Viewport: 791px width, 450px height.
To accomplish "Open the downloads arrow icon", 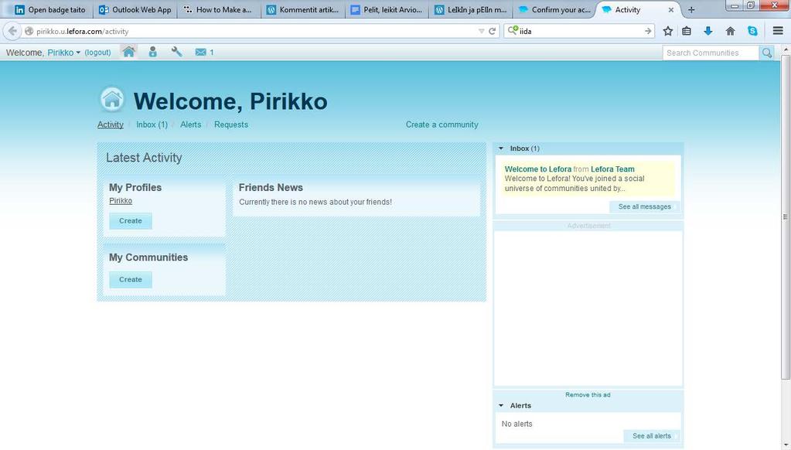I will tap(708, 31).
